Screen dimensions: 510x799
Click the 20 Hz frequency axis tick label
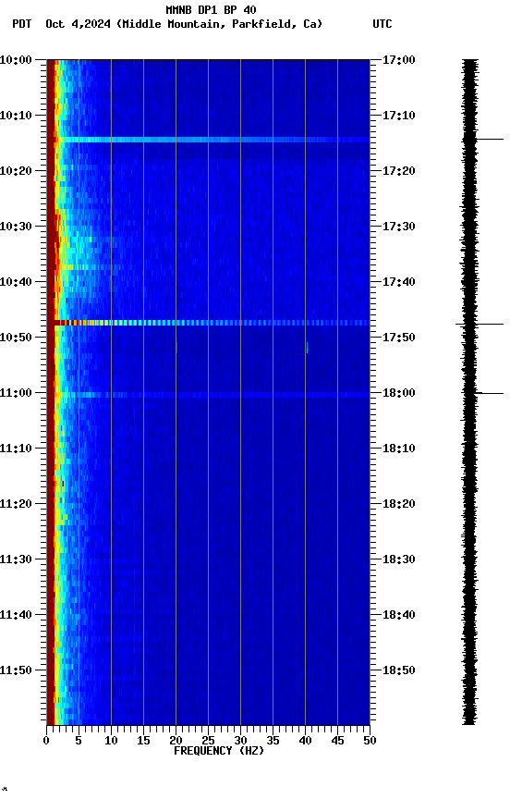pos(176,741)
